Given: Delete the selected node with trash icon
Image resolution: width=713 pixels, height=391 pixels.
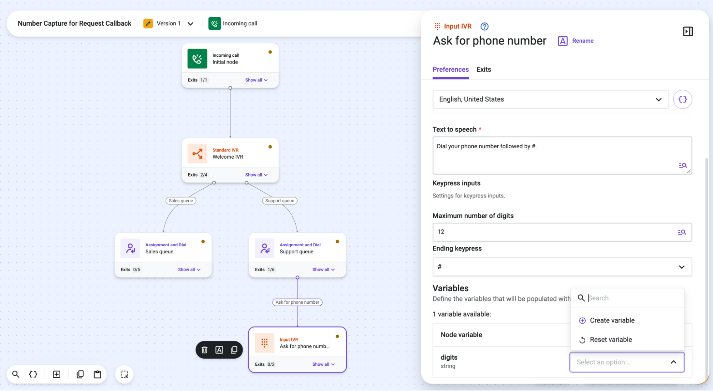Looking at the screenshot, I should pos(204,350).
